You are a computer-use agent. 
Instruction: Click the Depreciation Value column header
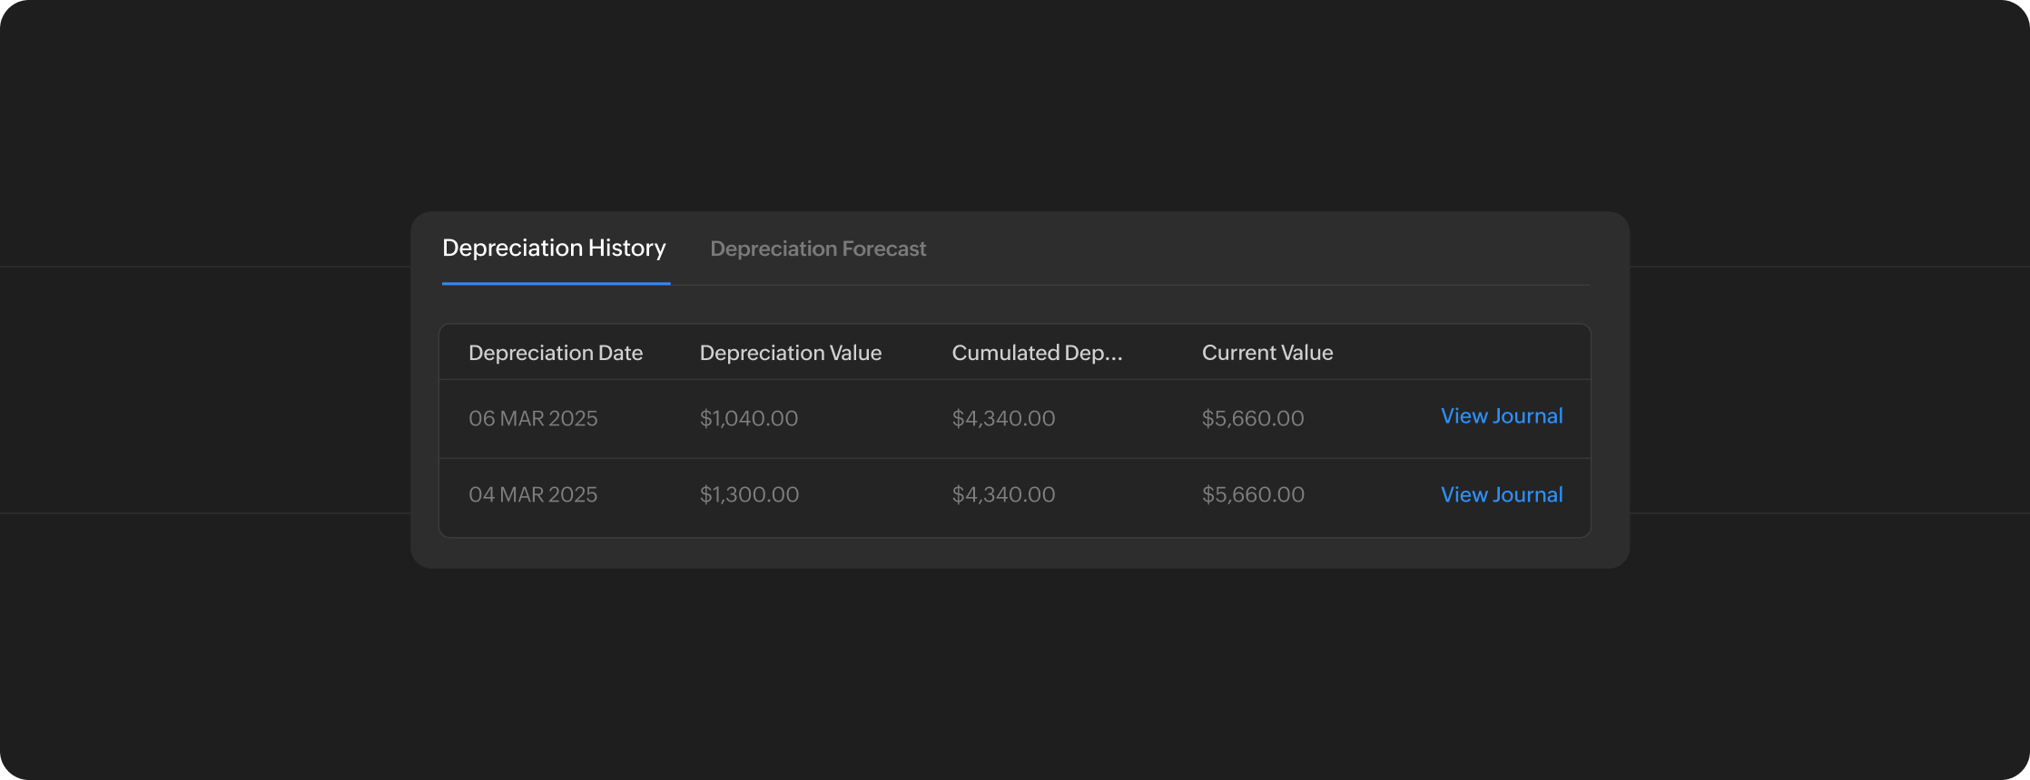(790, 353)
